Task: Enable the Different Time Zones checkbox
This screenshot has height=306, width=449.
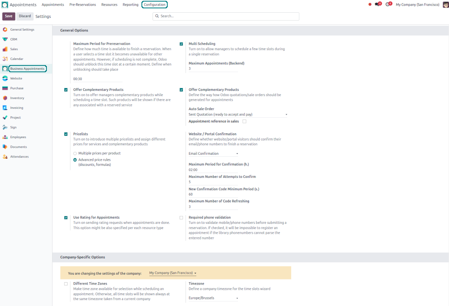Action: 66,284
